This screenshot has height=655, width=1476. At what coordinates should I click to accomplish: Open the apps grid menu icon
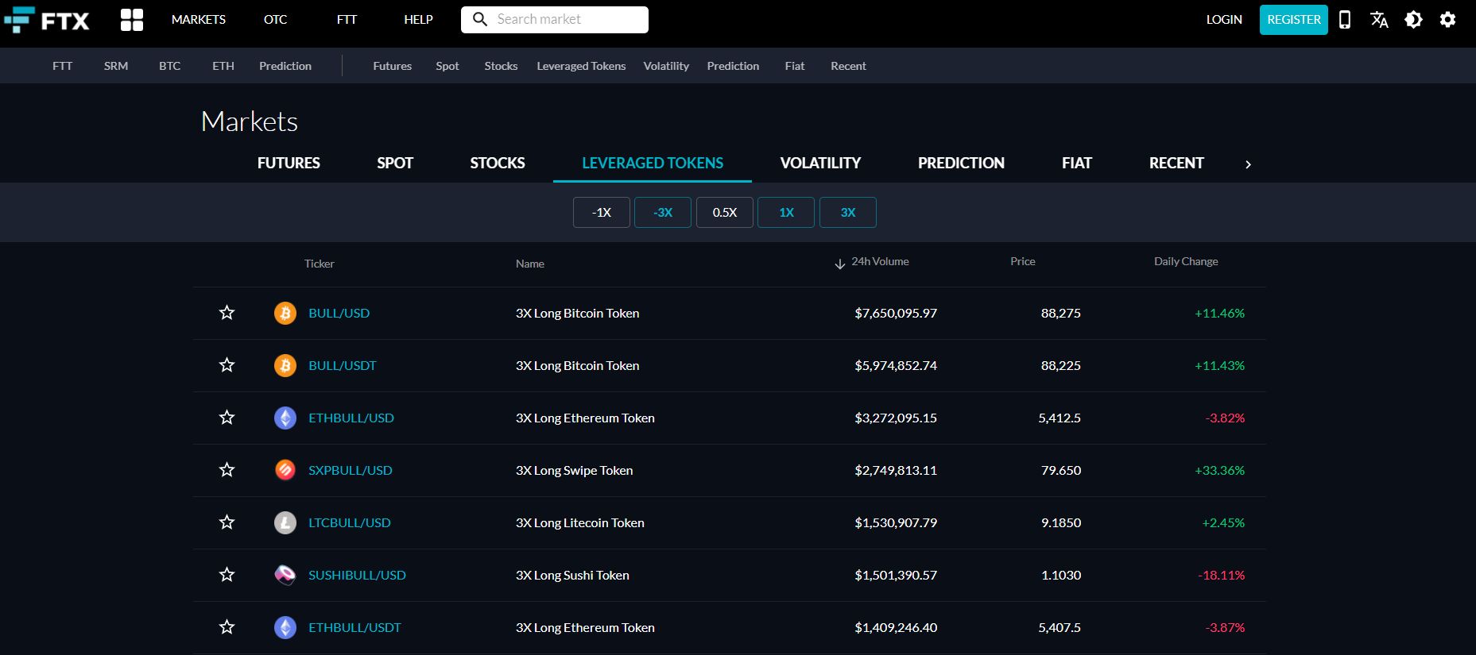pos(132,20)
